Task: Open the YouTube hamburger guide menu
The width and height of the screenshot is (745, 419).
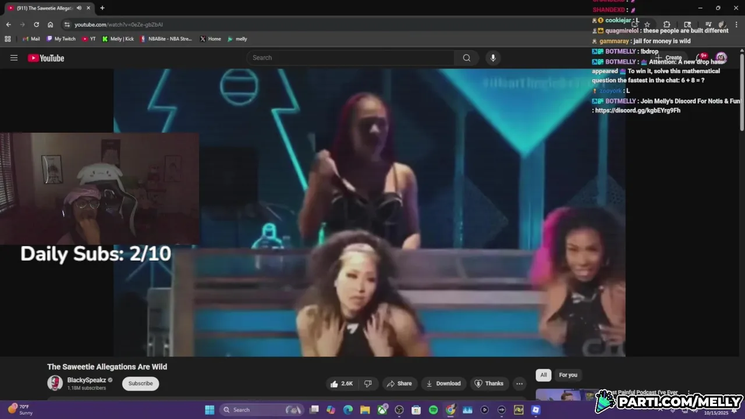Action: [14, 58]
